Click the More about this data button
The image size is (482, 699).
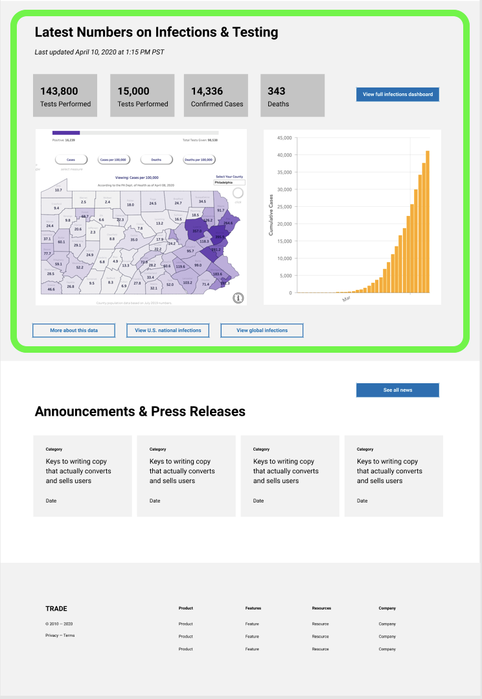pos(74,331)
